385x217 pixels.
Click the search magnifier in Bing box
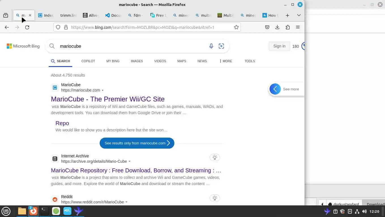[52, 46]
